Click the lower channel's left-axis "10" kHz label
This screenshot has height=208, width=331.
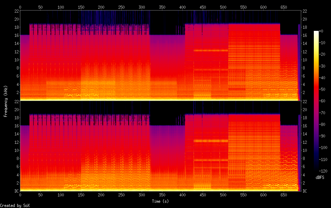click(17, 150)
